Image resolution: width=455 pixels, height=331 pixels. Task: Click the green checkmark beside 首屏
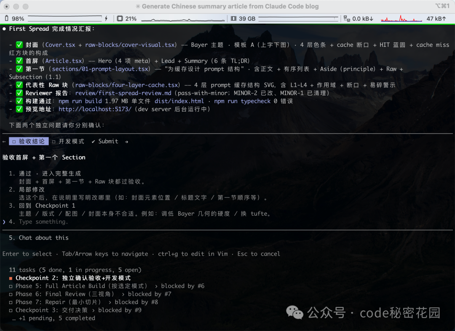(x=19, y=61)
